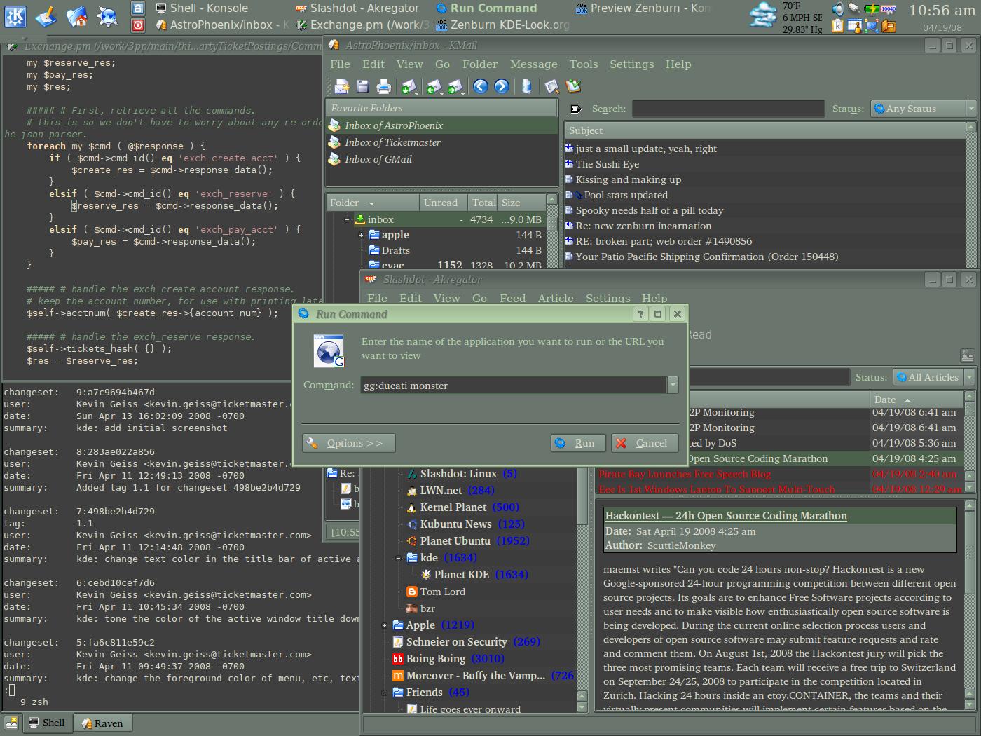Switch to the Raven tab in Konsole

(x=102, y=723)
